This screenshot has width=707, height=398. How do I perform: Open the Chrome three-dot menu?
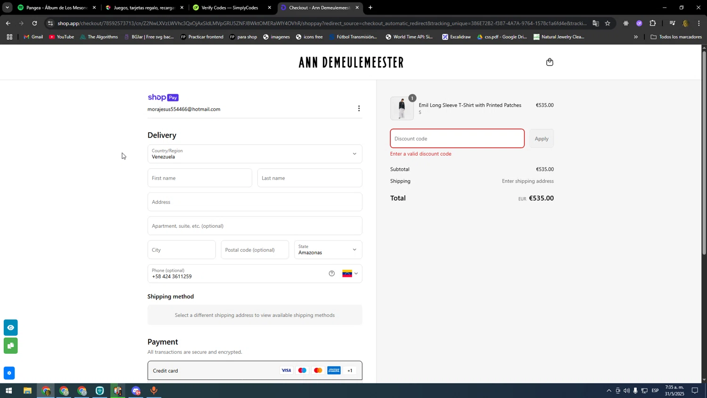[x=699, y=23]
